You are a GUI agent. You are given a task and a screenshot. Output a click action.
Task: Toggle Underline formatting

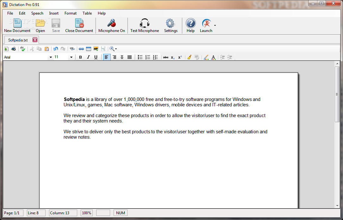pos(96,57)
